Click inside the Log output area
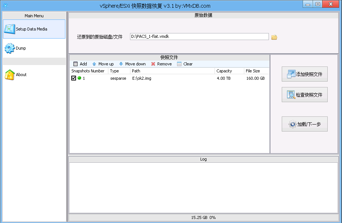The height and width of the screenshot is (223, 342). tap(203, 188)
